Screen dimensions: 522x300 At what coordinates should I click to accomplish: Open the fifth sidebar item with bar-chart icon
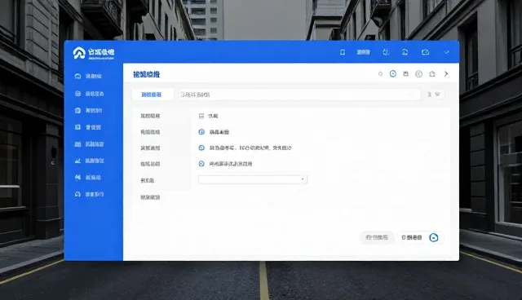click(x=89, y=144)
